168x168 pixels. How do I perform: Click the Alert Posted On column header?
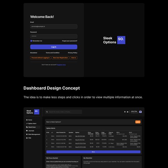(61, 132)
